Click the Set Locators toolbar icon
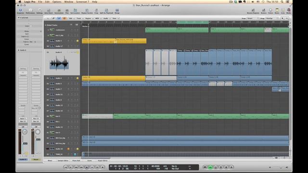Viewport: 308px width, 173px height. coord(75,11)
